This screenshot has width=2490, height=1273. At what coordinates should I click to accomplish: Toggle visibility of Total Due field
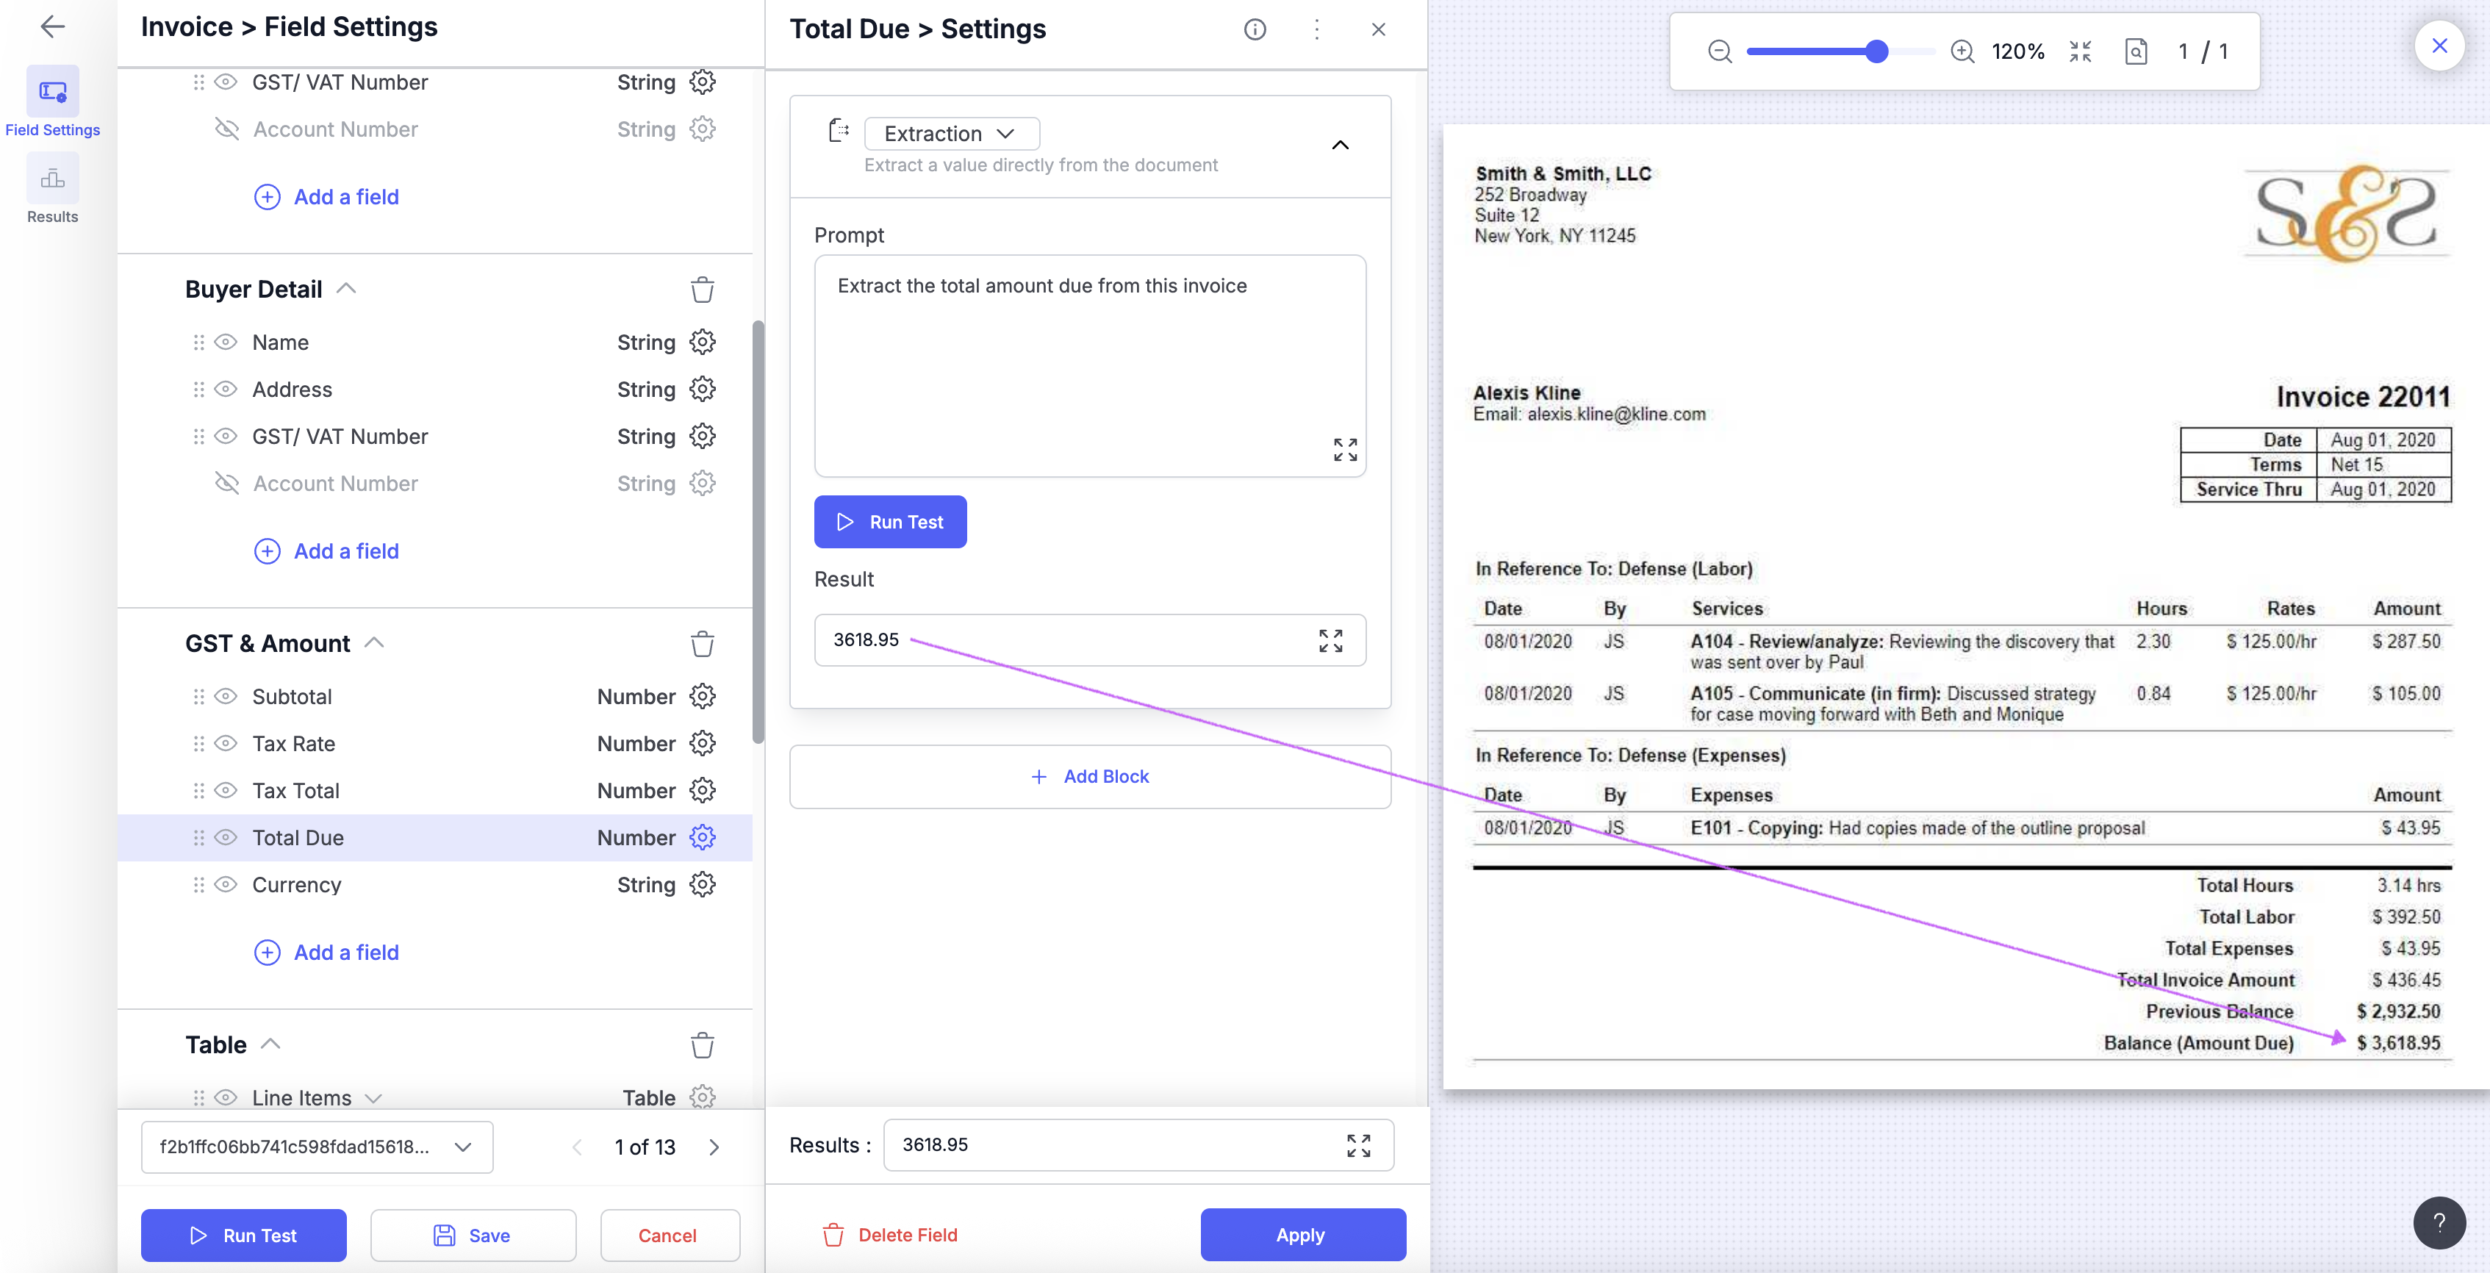click(225, 838)
